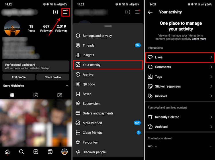Open Settings and privacy menu item
The height and width of the screenshot is (160, 215).
coord(108,36)
